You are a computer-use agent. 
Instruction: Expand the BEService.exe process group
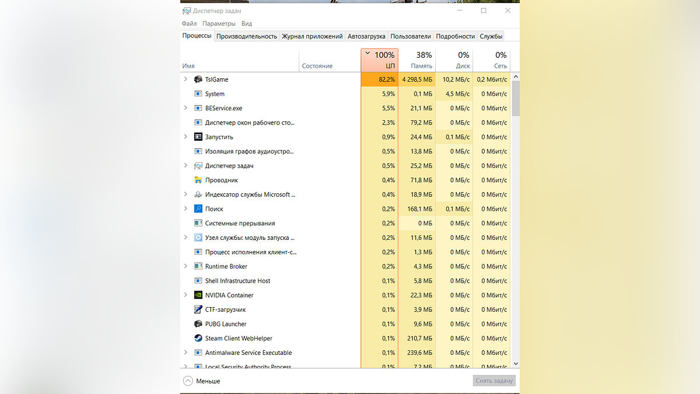pyautogui.click(x=185, y=108)
